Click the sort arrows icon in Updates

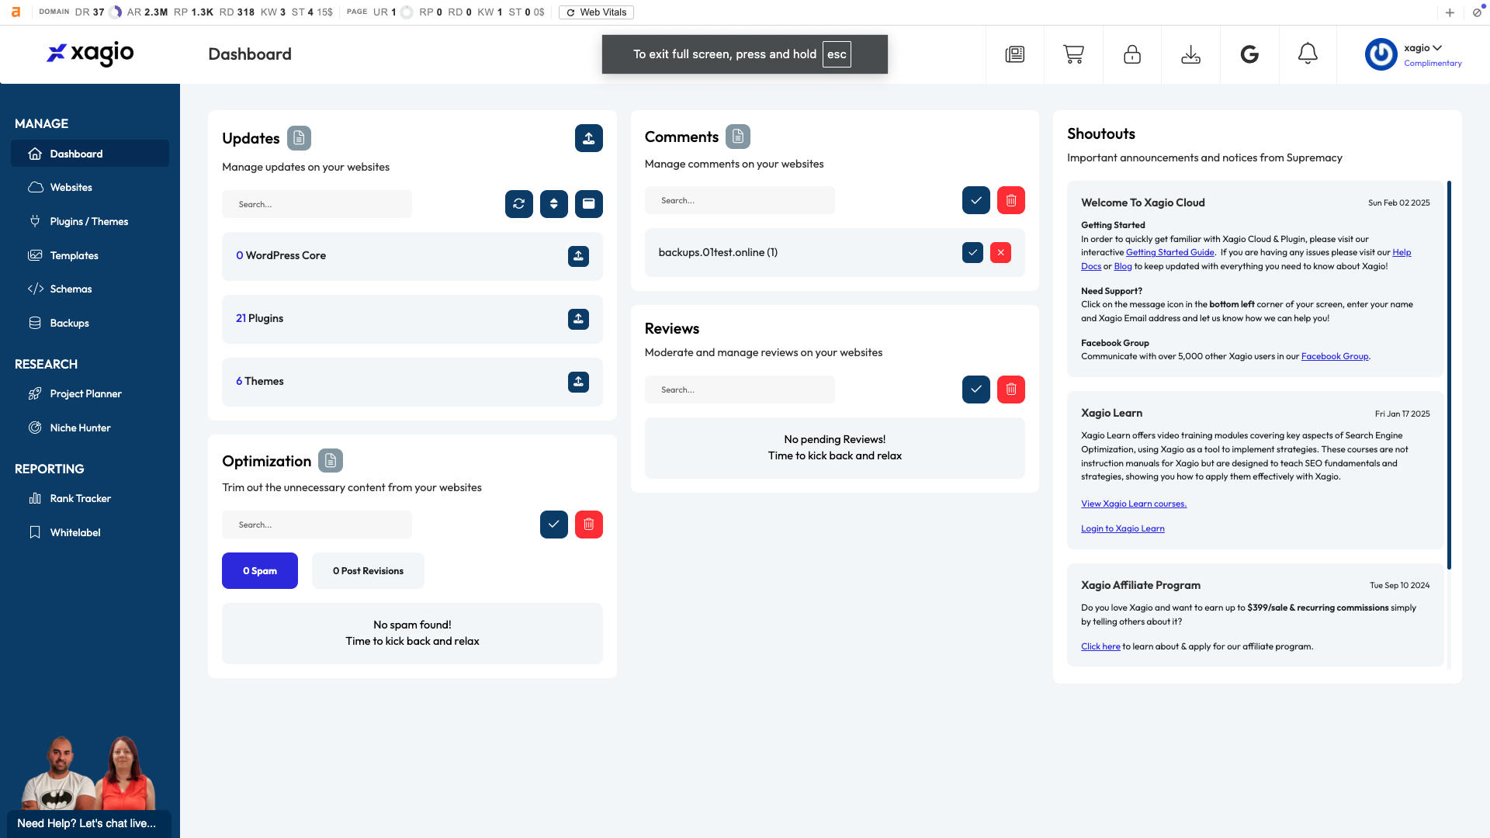click(x=554, y=204)
